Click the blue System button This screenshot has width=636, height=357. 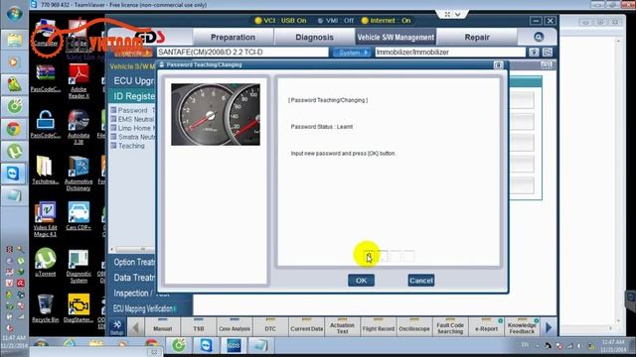click(351, 53)
